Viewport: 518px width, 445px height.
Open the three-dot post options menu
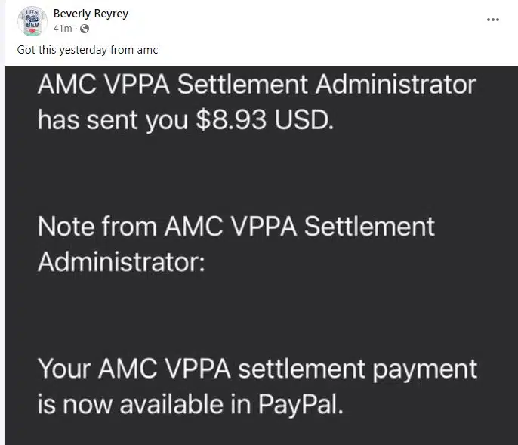click(x=493, y=20)
